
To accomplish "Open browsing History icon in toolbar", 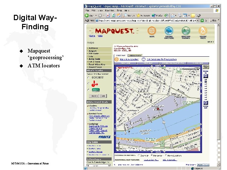I will (x=166, y=15).
